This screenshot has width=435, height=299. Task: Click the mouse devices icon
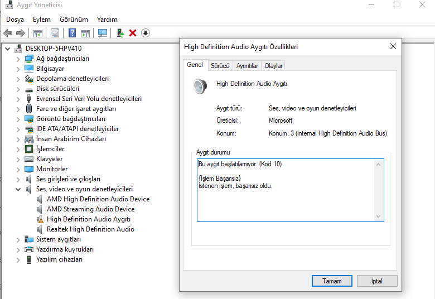point(29,109)
